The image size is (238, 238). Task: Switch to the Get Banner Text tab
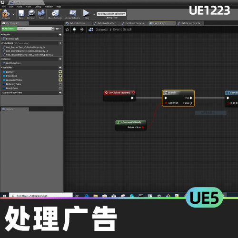pyautogui.click(x=190, y=23)
